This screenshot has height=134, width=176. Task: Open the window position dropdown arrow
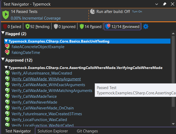tap(157, 4)
